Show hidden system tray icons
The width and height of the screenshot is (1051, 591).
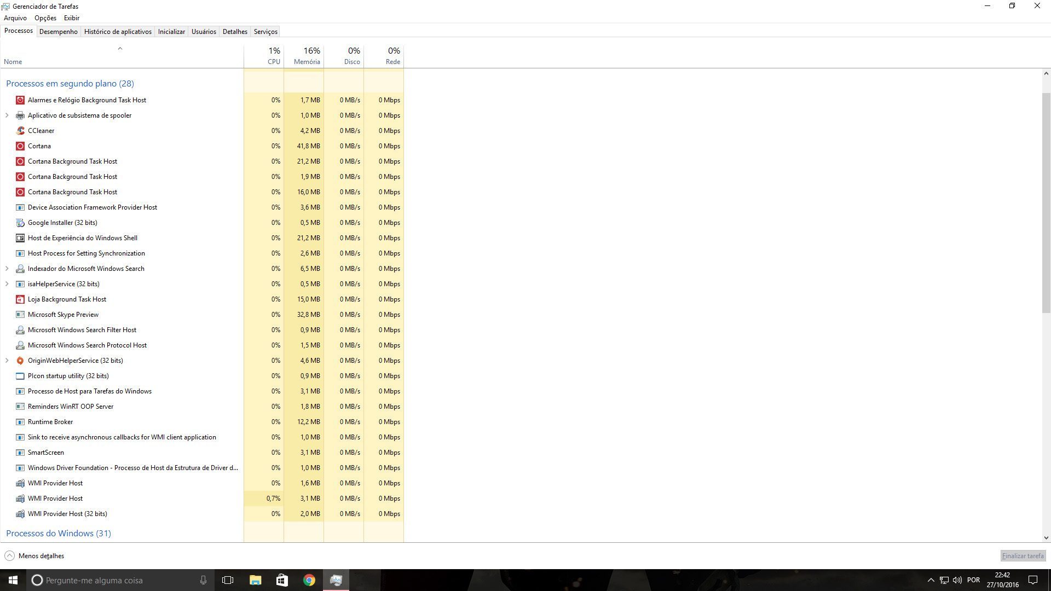[x=931, y=580]
